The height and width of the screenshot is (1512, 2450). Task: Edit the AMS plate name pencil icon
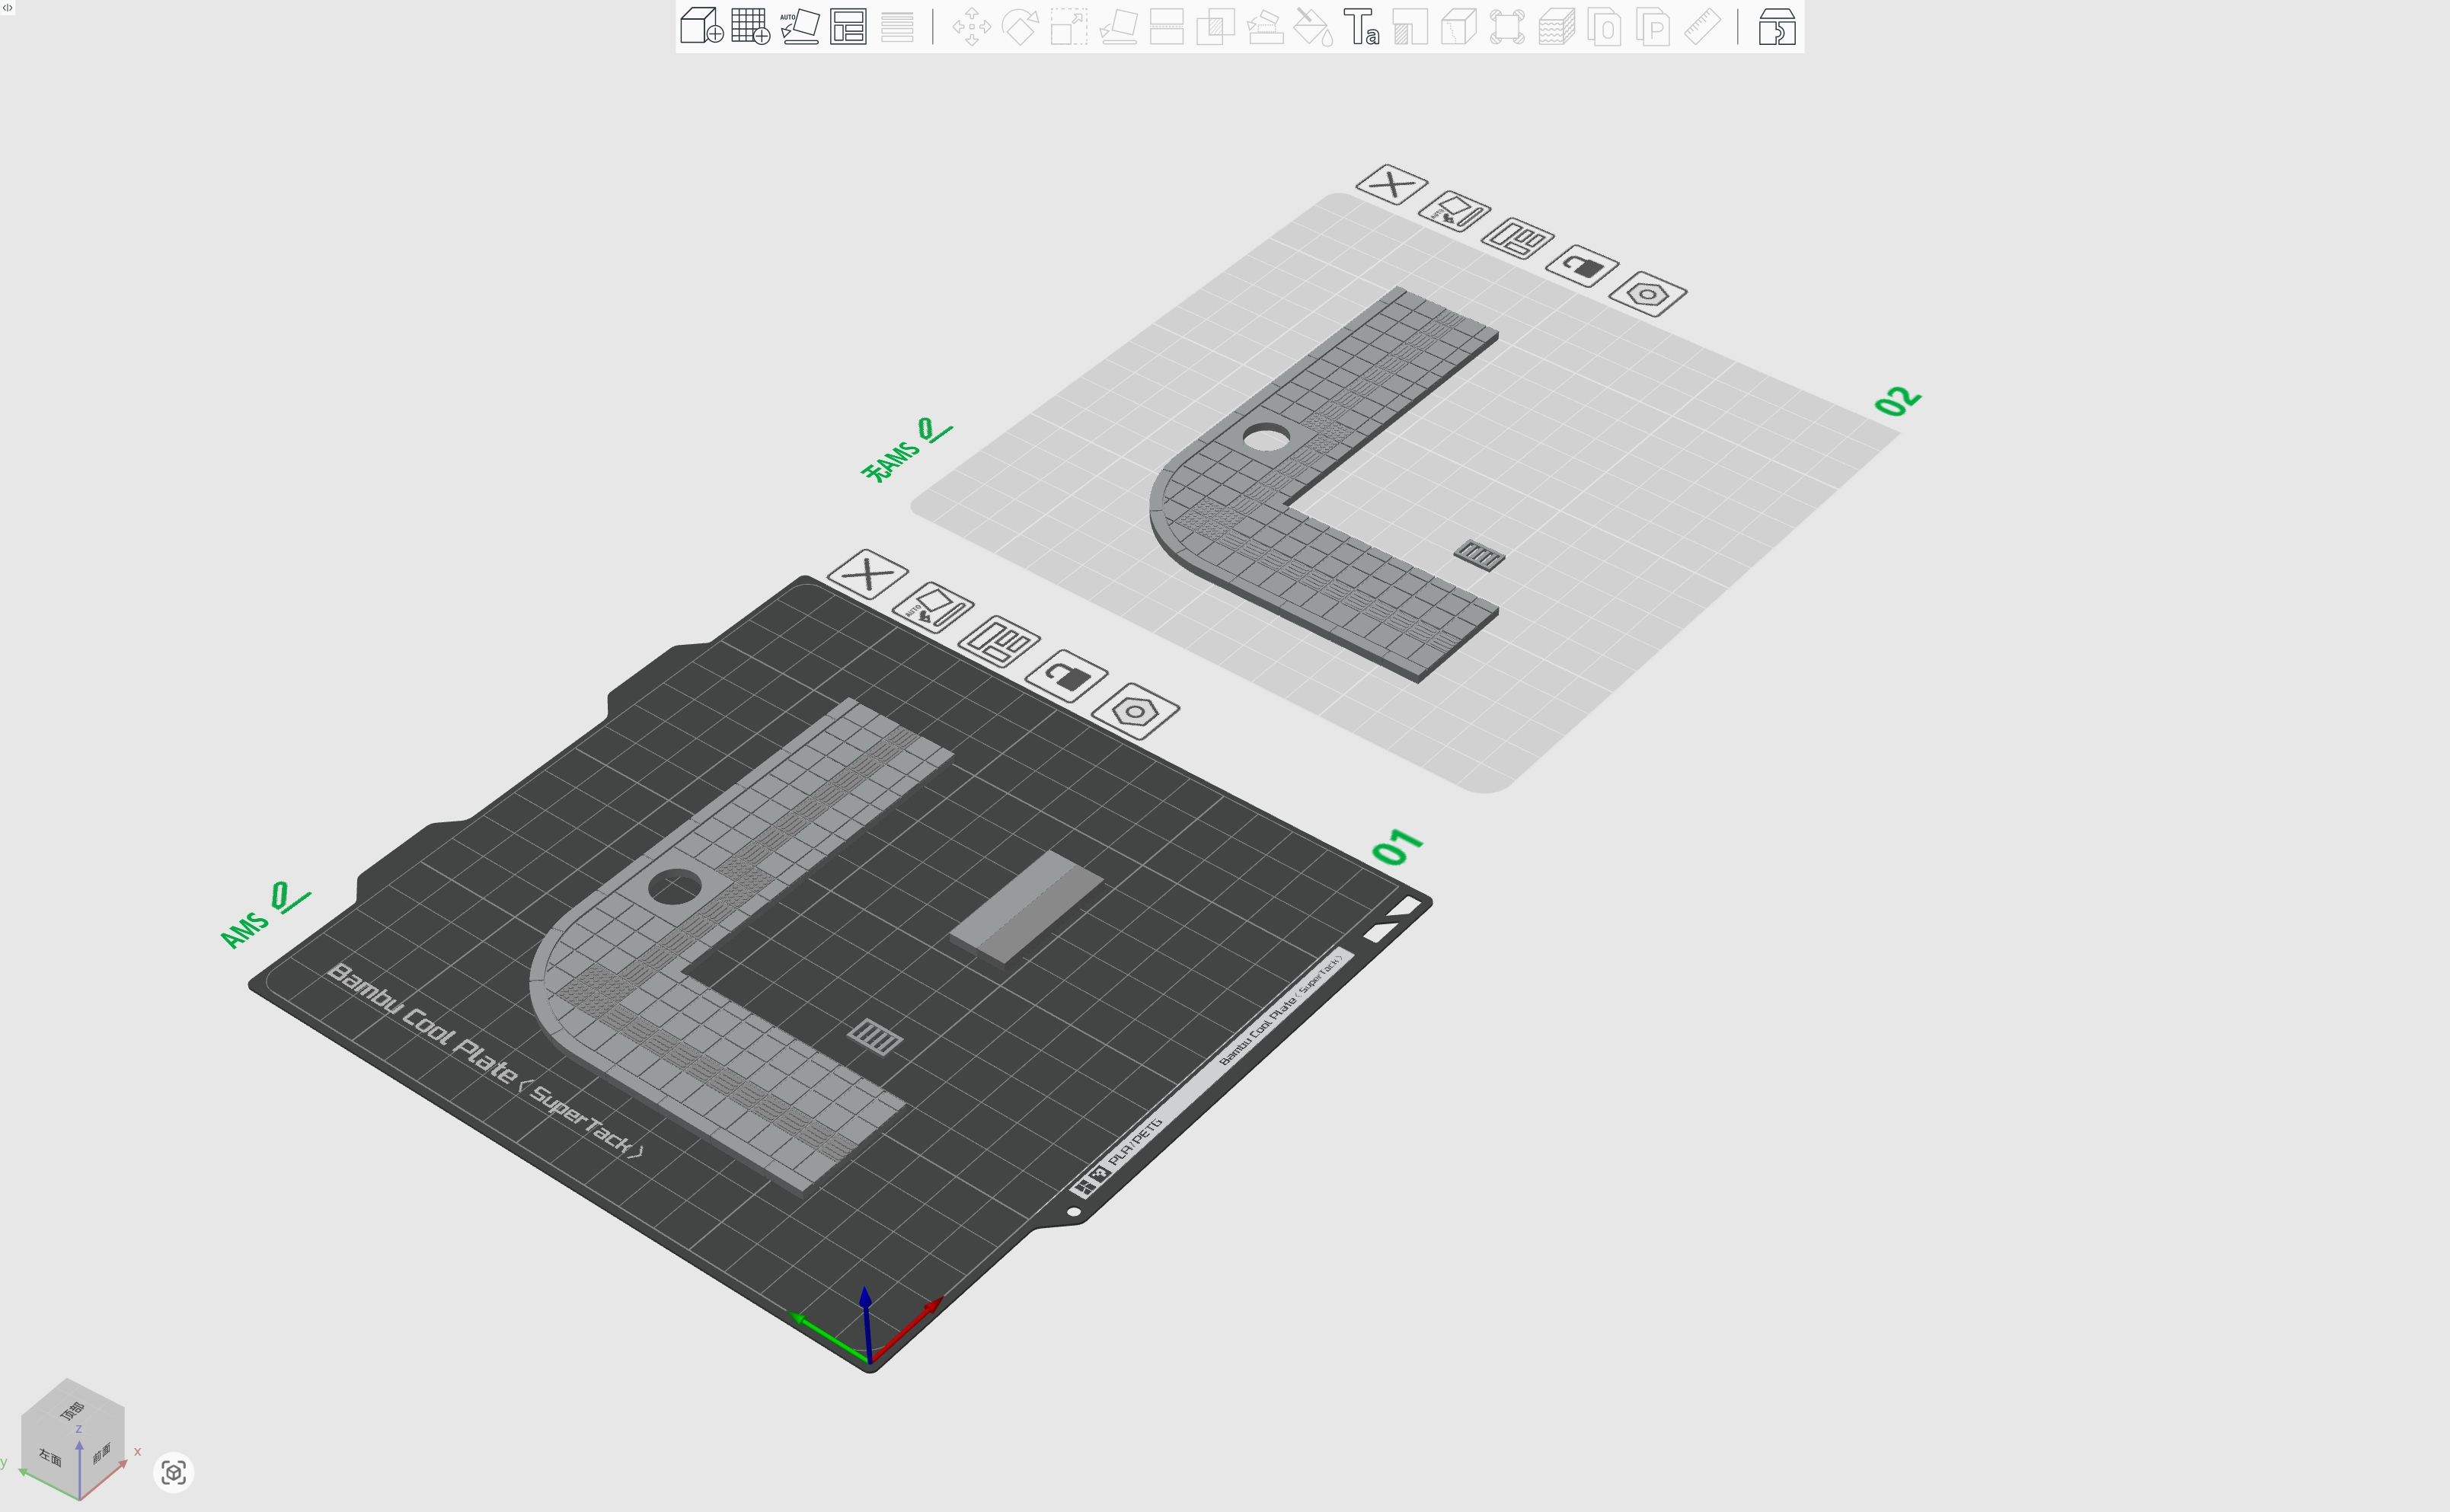(290, 897)
